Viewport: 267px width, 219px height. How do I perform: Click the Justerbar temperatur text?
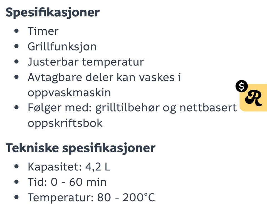pos(85,62)
